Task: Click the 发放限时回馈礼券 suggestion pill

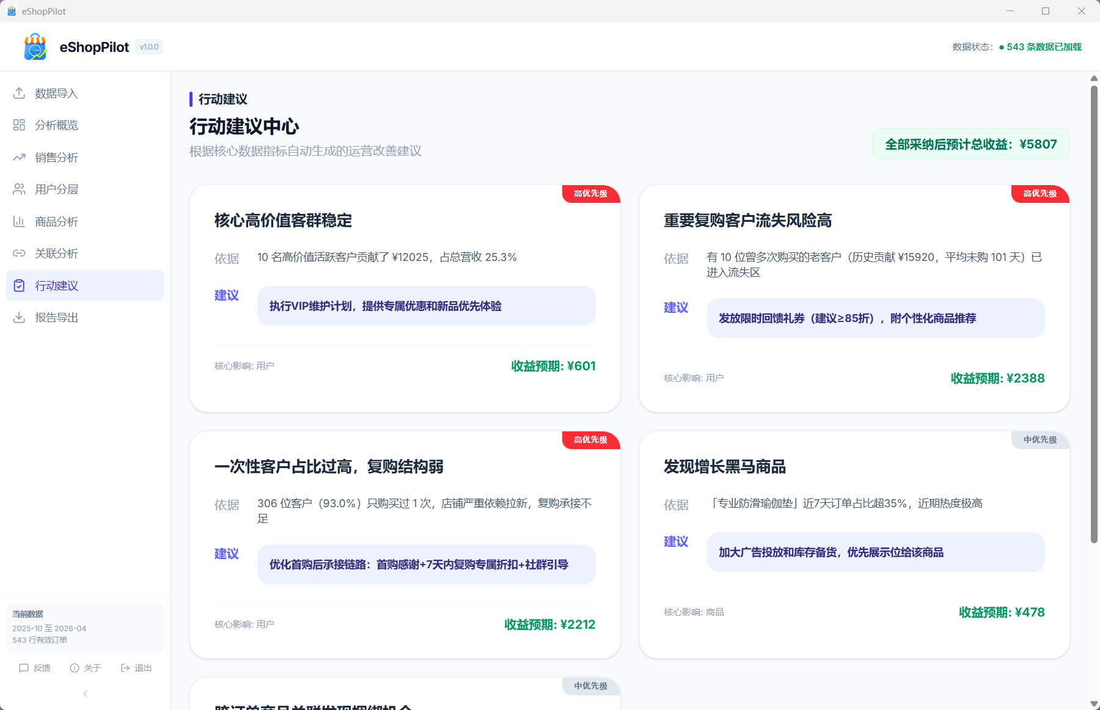Action: click(x=875, y=318)
